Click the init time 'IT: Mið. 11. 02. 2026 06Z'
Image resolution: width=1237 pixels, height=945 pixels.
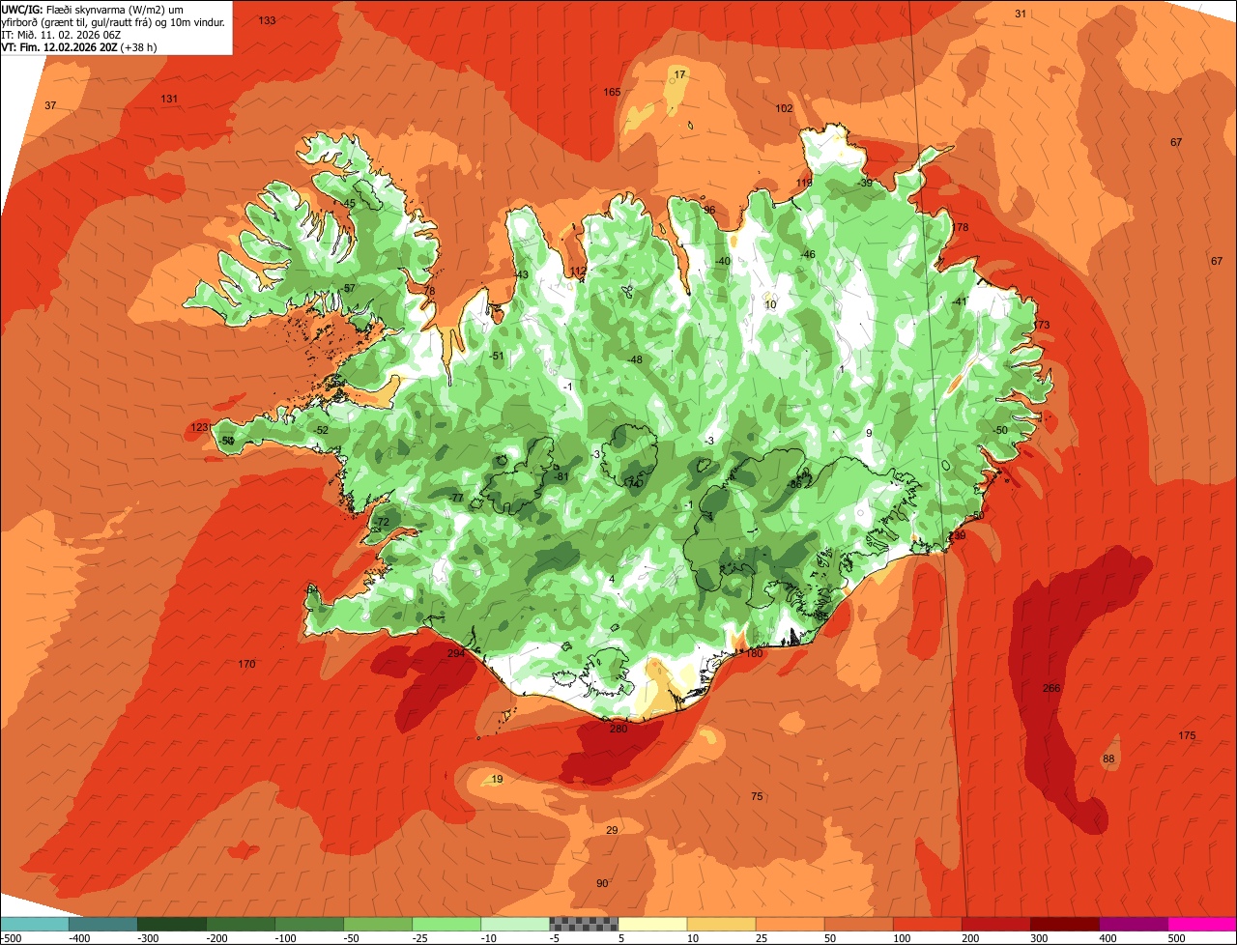pyautogui.click(x=61, y=34)
